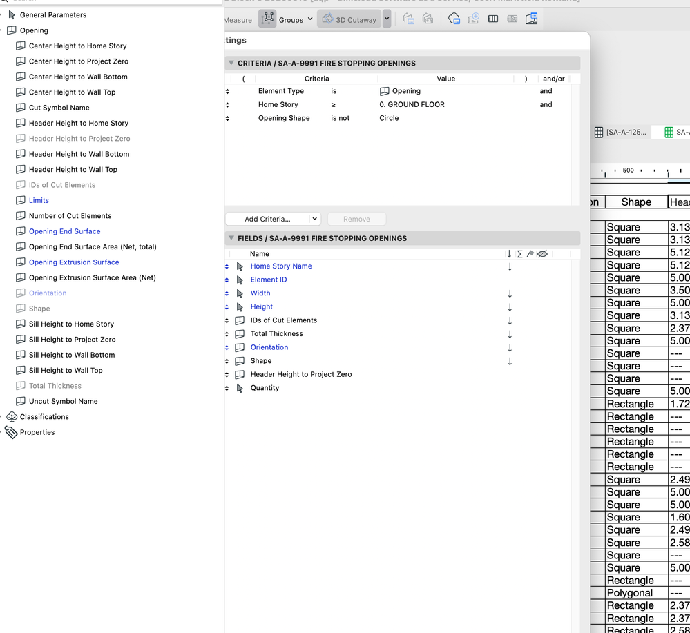Select the Opening Shape criteria row
This screenshot has height=633, width=690.
click(x=398, y=118)
